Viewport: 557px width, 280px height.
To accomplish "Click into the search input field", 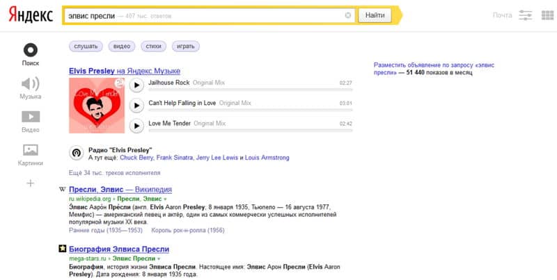I will [x=209, y=15].
